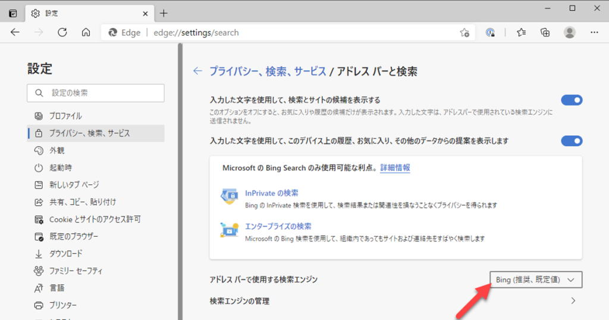Minimize the Edge browser window
This screenshot has width=609, height=320.
click(x=548, y=8)
